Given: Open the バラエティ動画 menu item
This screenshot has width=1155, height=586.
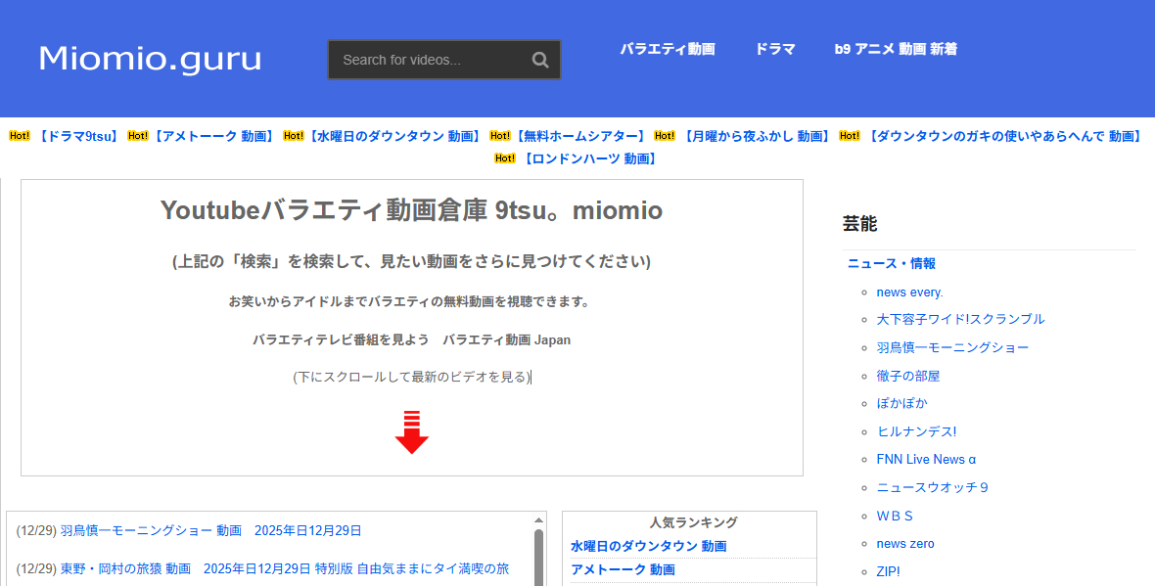Looking at the screenshot, I should (668, 48).
